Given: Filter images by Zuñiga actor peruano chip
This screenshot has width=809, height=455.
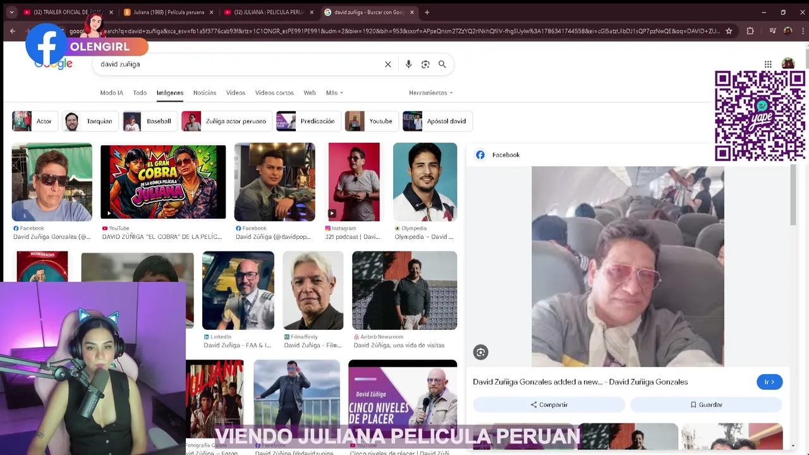Looking at the screenshot, I should coord(226,121).
